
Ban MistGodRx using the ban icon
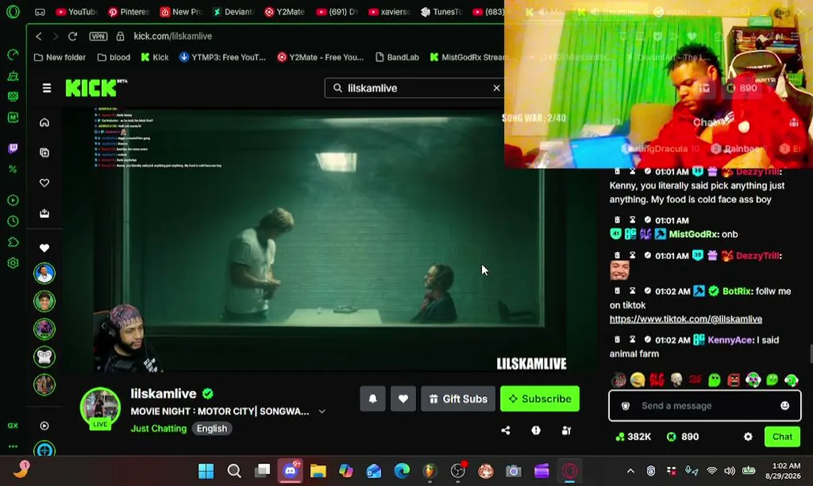coord(648,220)
